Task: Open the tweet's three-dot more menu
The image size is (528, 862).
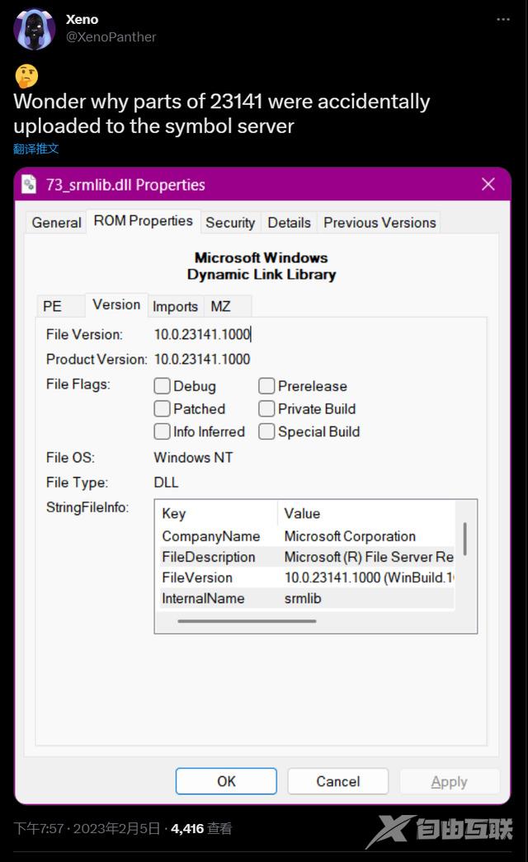Action: pyautogui.click(x=502, y=19)
